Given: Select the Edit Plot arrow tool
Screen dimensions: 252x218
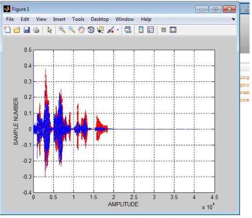Looking at the screenshot, I should pos(49,30).
